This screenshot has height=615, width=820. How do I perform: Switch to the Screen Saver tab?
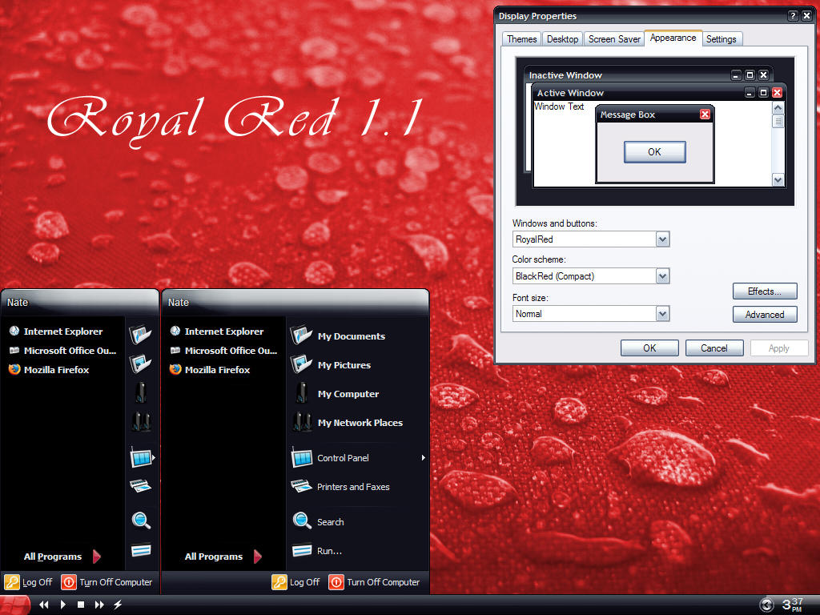[613, 38]
